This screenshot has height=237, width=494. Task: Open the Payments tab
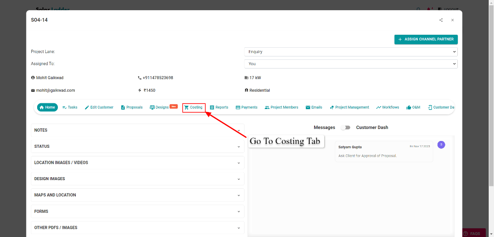[x=247, y=107]
